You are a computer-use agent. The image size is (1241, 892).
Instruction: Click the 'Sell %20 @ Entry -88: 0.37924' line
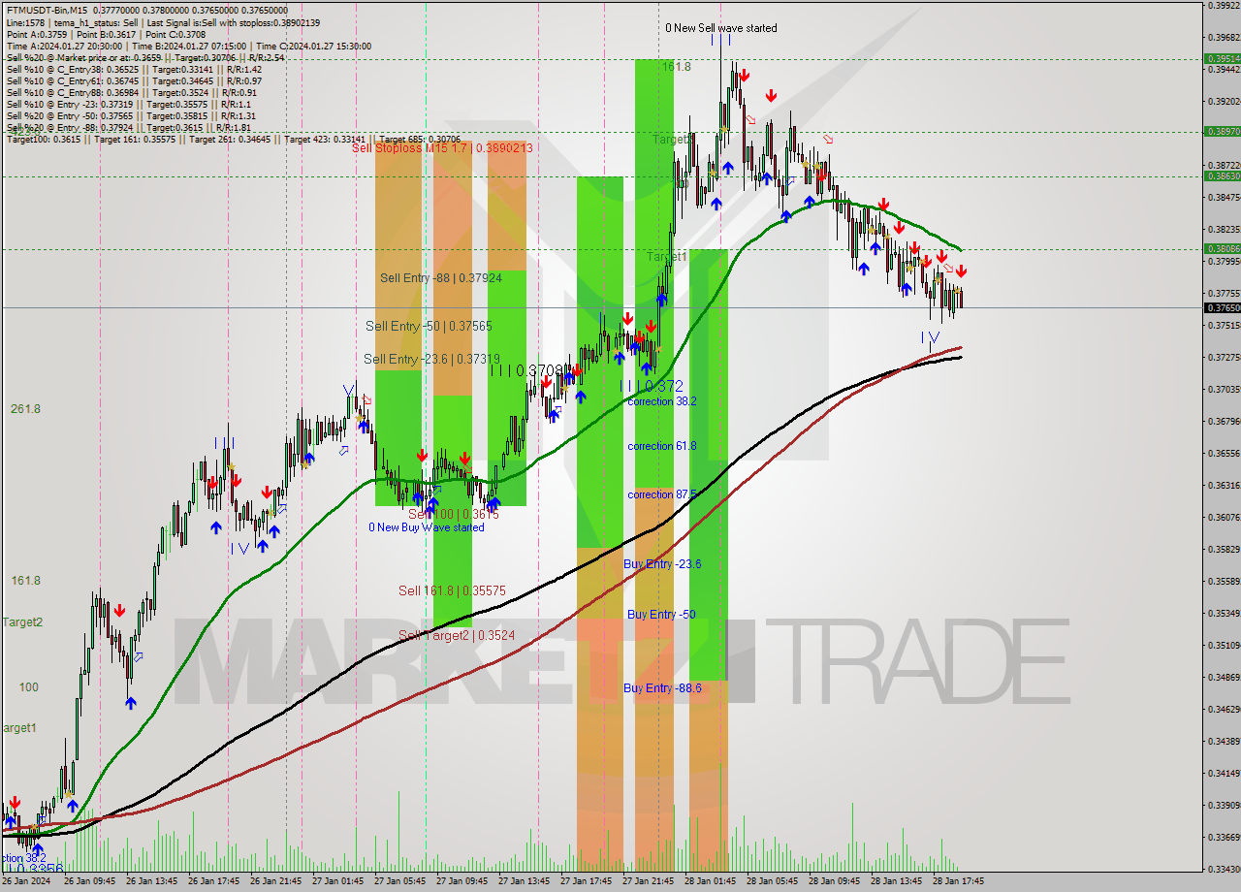[x=129, y=127]
